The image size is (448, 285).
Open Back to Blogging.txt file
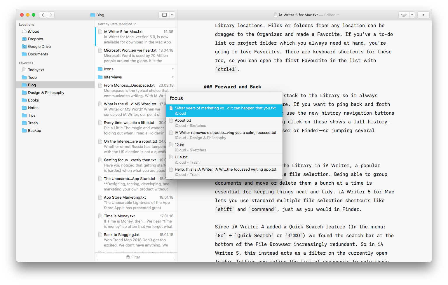(136, 240)
